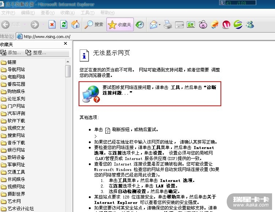275x212 pixels.
Task: Expand Back button history dropdown
Action: 25,25
